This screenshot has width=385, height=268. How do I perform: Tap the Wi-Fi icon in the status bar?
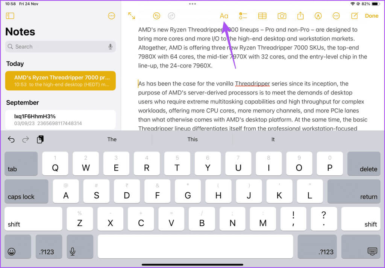coord(353,4)
